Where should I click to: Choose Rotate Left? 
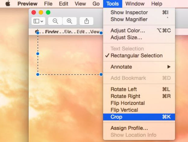click(x=139, y=89)
